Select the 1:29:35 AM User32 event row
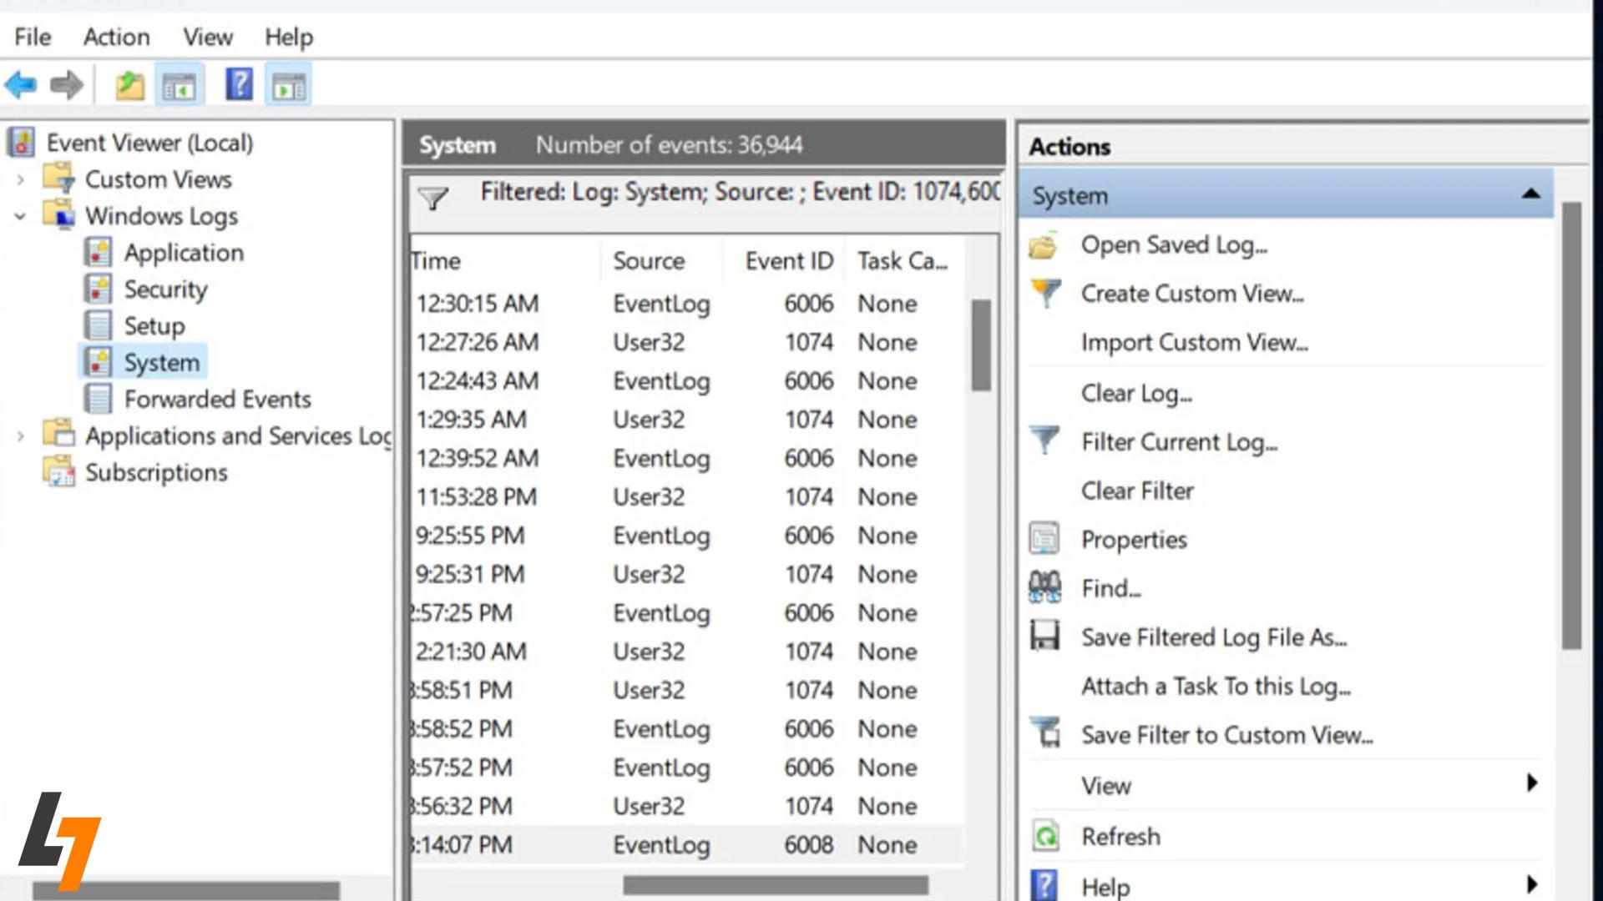This screenshot has width=1603, height=901. coord(686,420)
